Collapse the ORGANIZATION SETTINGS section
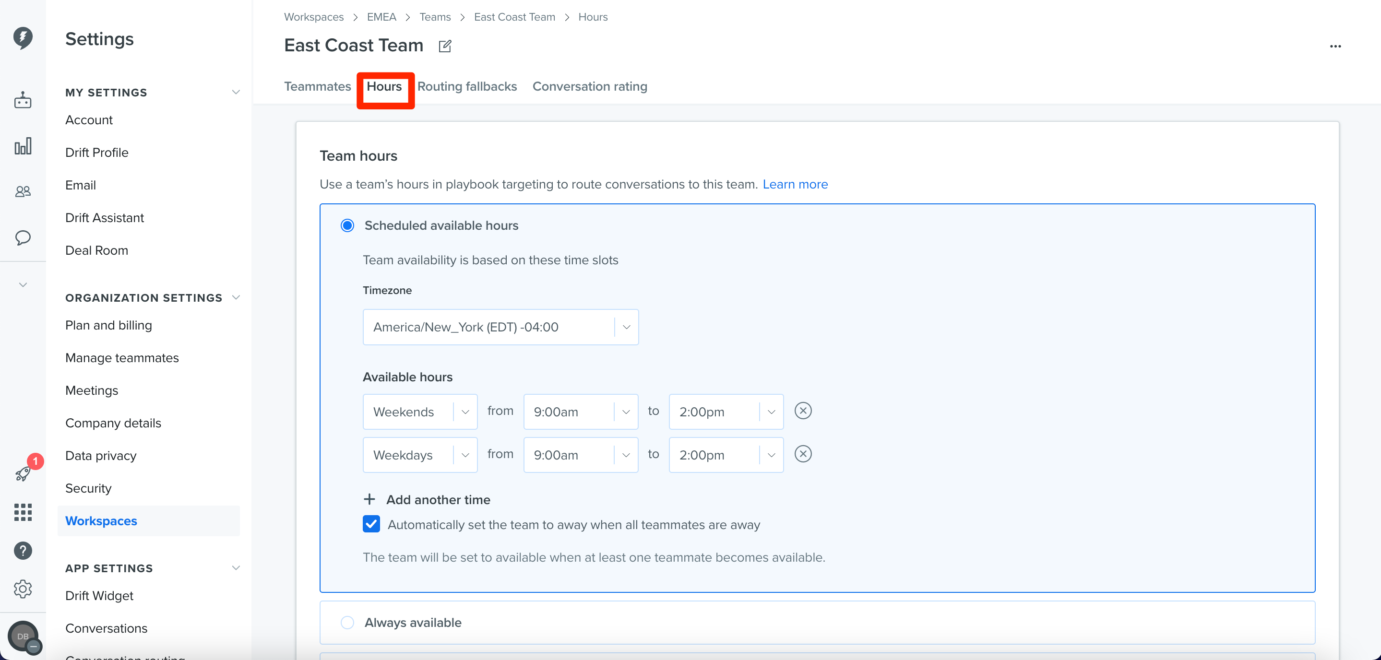Image resolution: width=1381 pixels, height=660 pixels. 235,297
